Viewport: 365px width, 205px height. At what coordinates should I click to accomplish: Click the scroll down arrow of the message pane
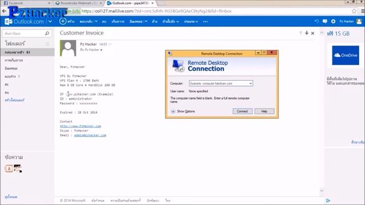(x=322, y=190)
